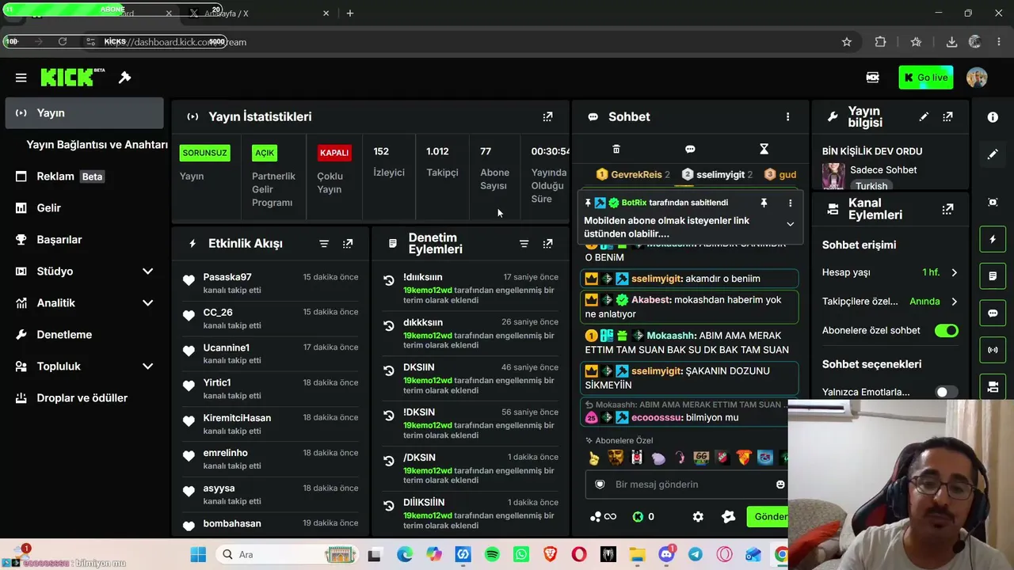Open Droplar ve ödüller page
Screen dimensions: 1014x570
pyautogui.click(x=84, y=398)
